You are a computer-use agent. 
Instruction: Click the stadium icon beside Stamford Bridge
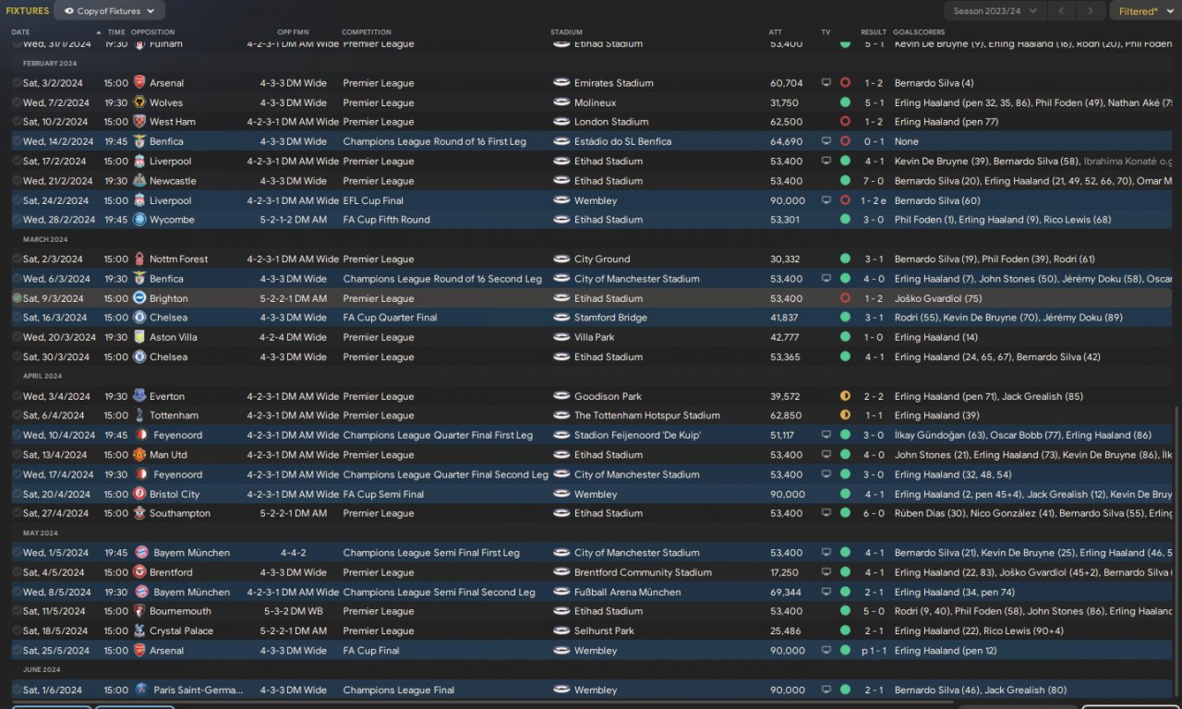[x=561, y=318]
